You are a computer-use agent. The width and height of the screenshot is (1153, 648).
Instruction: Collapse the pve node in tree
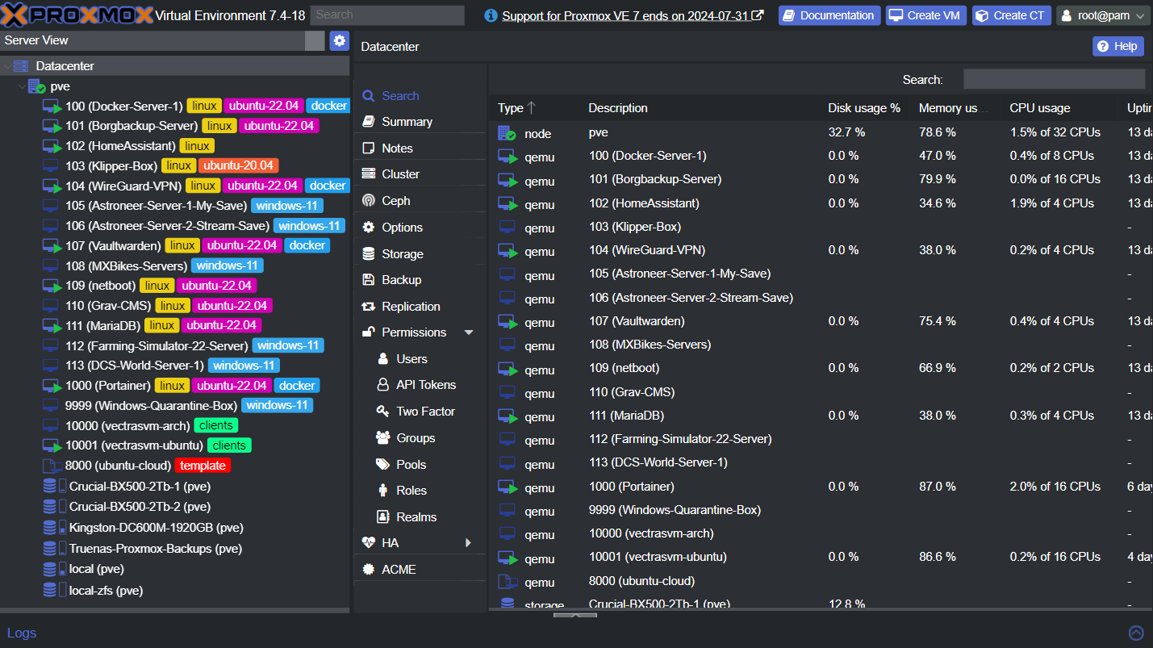(22, 86)
